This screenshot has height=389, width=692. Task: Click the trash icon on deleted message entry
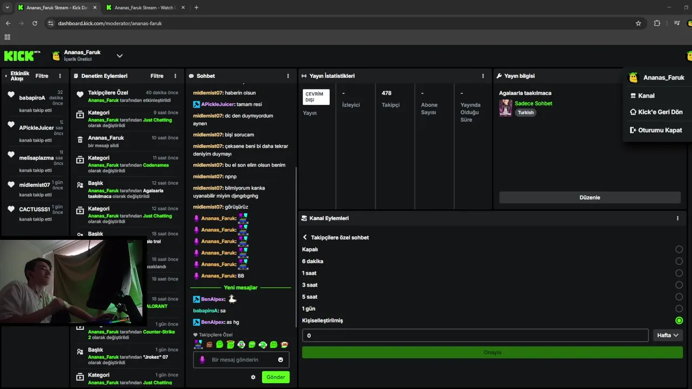(x=80, y=139)
